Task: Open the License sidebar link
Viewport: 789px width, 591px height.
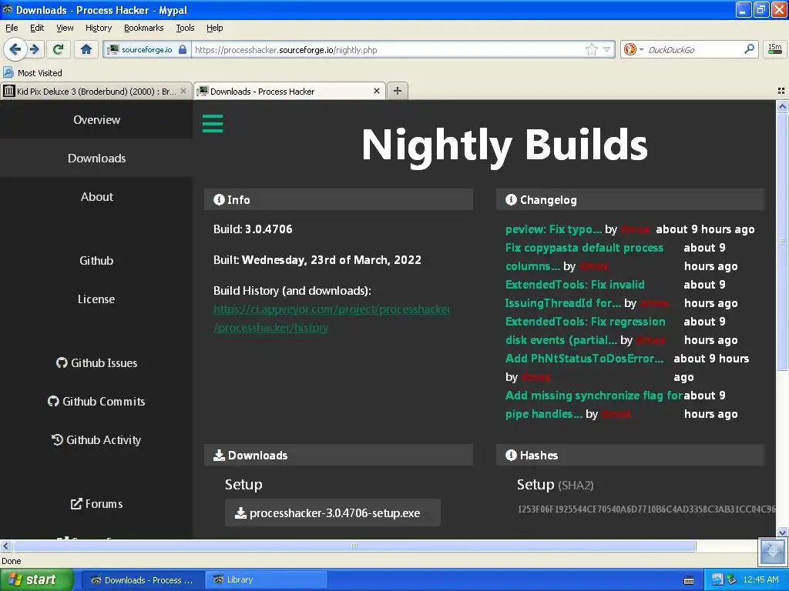Action: coord(96,299)
